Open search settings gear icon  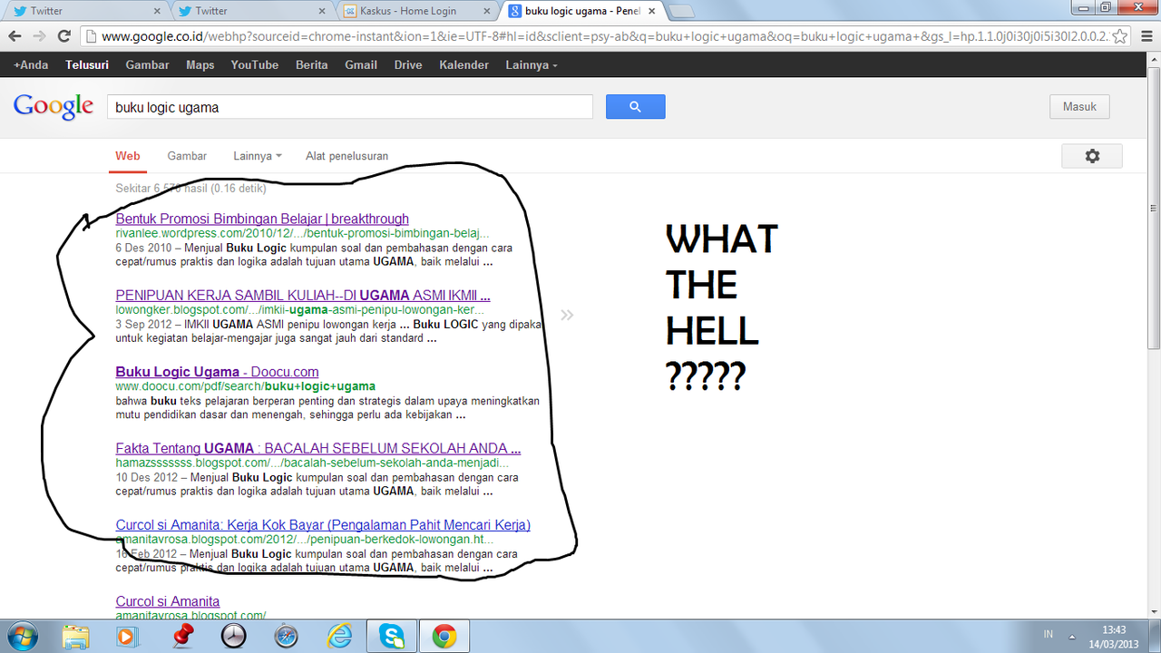pyautogui.click(x=1092, y=156)
